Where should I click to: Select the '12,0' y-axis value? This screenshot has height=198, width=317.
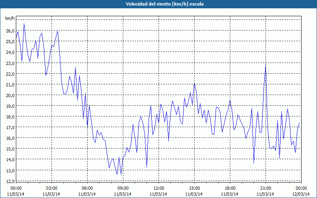point(10,181)
